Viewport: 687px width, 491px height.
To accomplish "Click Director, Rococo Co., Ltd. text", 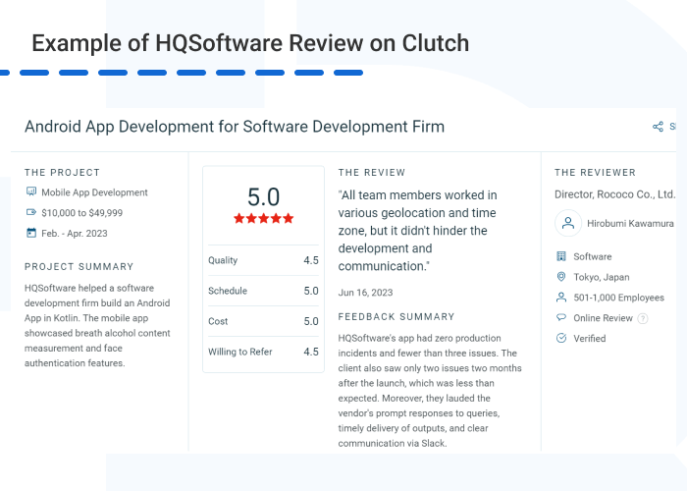I will tap(614, 194).
